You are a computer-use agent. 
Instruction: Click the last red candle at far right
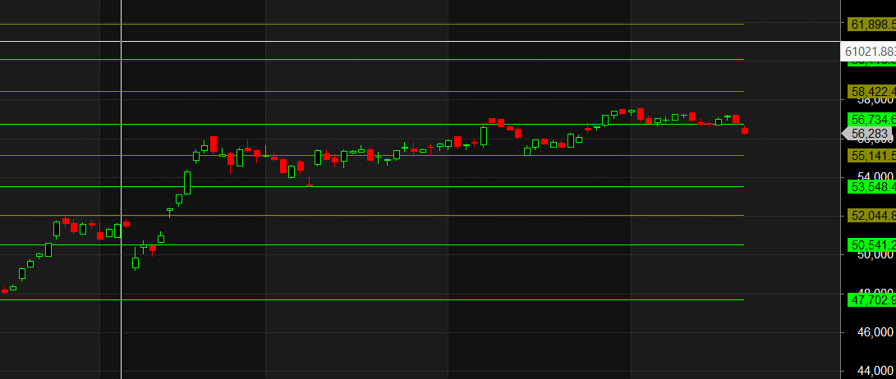pyautogui.click(x=745, y=130)
